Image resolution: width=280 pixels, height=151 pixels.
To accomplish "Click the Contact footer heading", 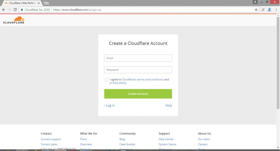I will click(46, 133).
